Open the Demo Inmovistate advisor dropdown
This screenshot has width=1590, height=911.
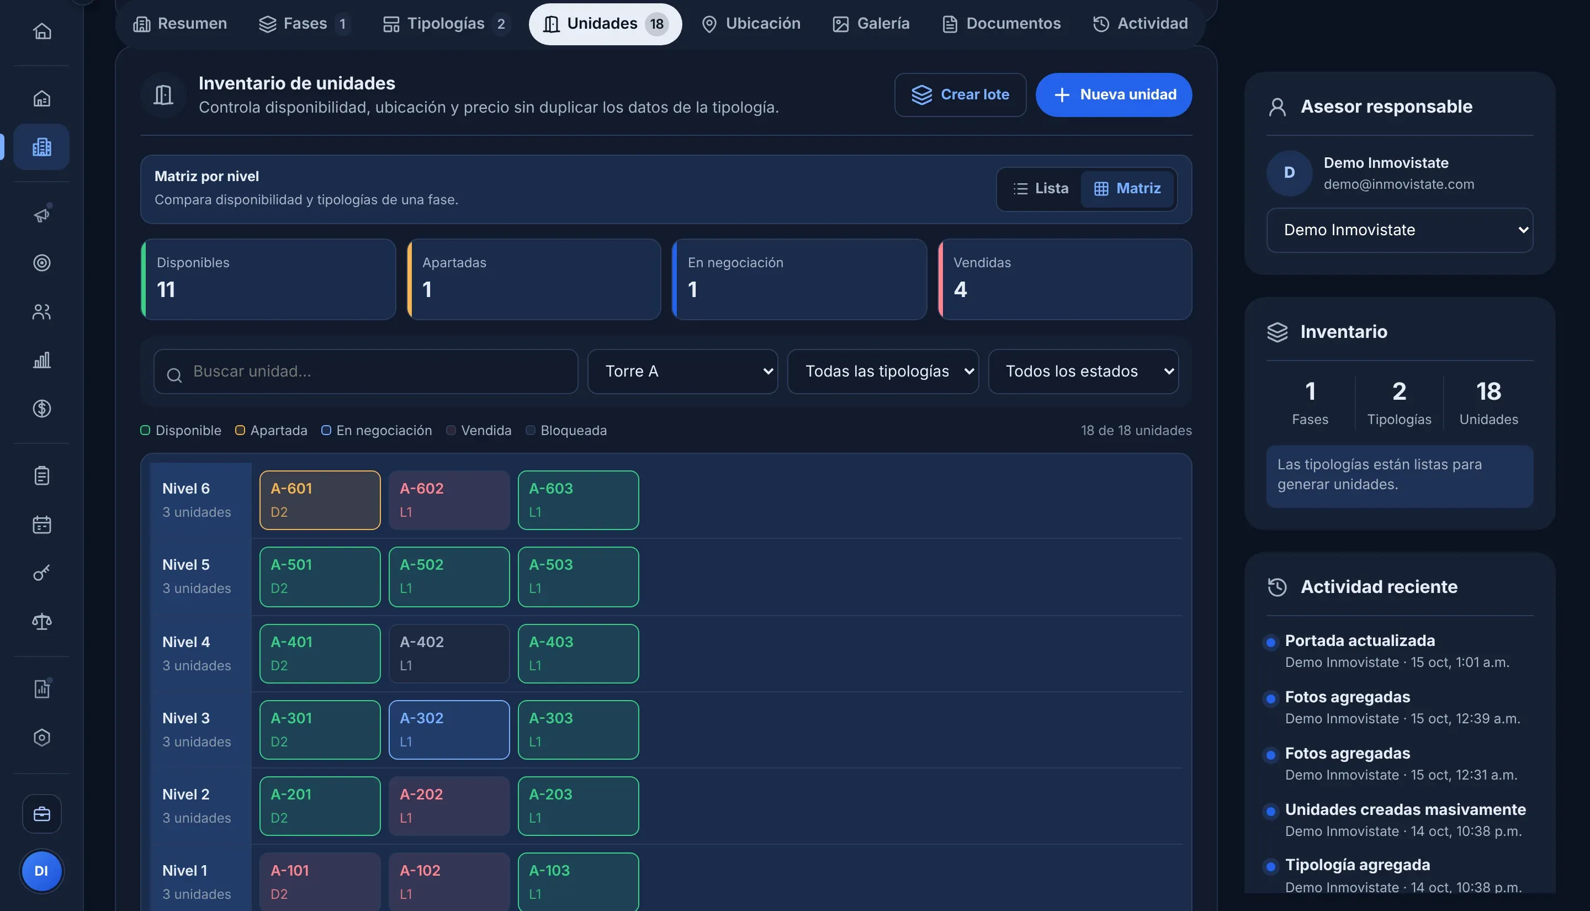click(1399, 230)
